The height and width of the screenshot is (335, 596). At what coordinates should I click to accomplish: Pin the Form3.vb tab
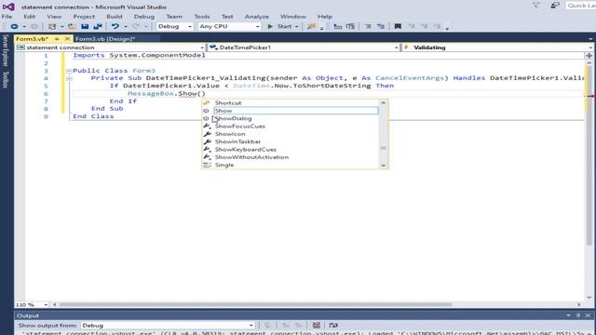[x=57, y=39]
